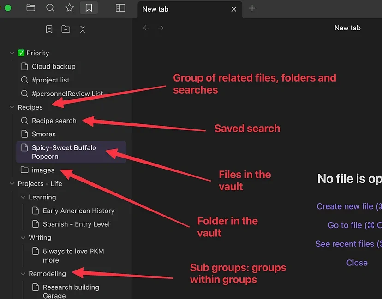The width and height of the screenshot is (382, 299).
Task: Collapse all bookmark groups
Action: coord(83,29)
